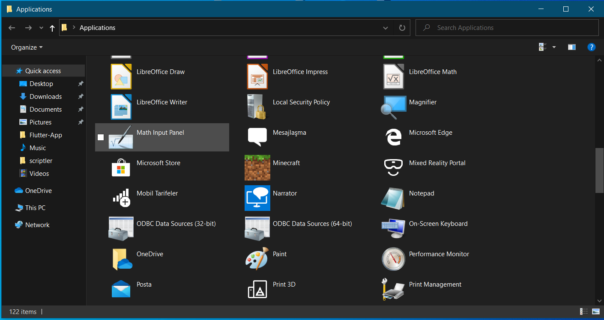Image resolution: width=604 pixels, height=320 pixels.
Task: Select Quick access in the sidebar
Action: 43,71
